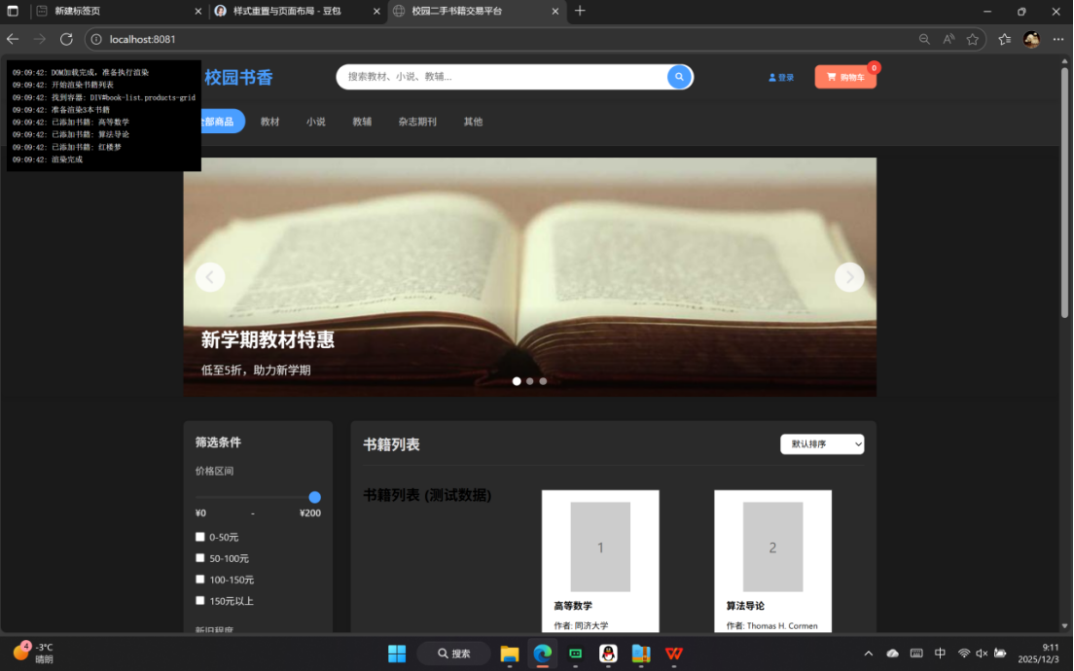Click the 书籍列表 heading

[391, 444]
